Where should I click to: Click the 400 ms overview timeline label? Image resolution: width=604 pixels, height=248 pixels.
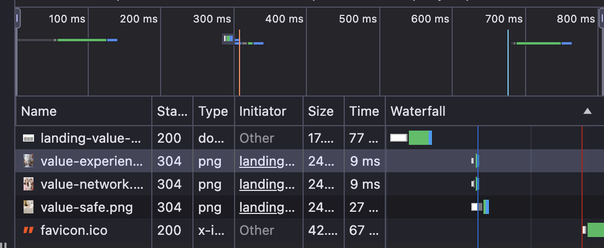(284, 19)
